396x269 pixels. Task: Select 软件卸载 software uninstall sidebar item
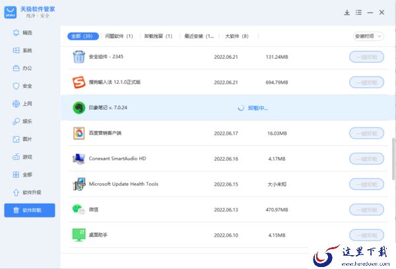[30, 210]
